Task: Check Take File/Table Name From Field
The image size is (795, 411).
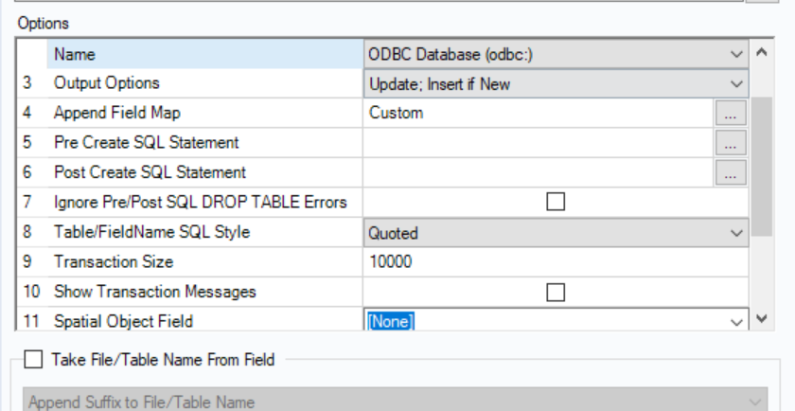Action: click(33, 359)
